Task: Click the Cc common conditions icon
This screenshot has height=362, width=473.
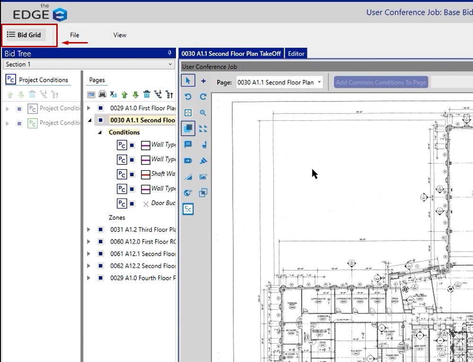Action: click(188, 209)
